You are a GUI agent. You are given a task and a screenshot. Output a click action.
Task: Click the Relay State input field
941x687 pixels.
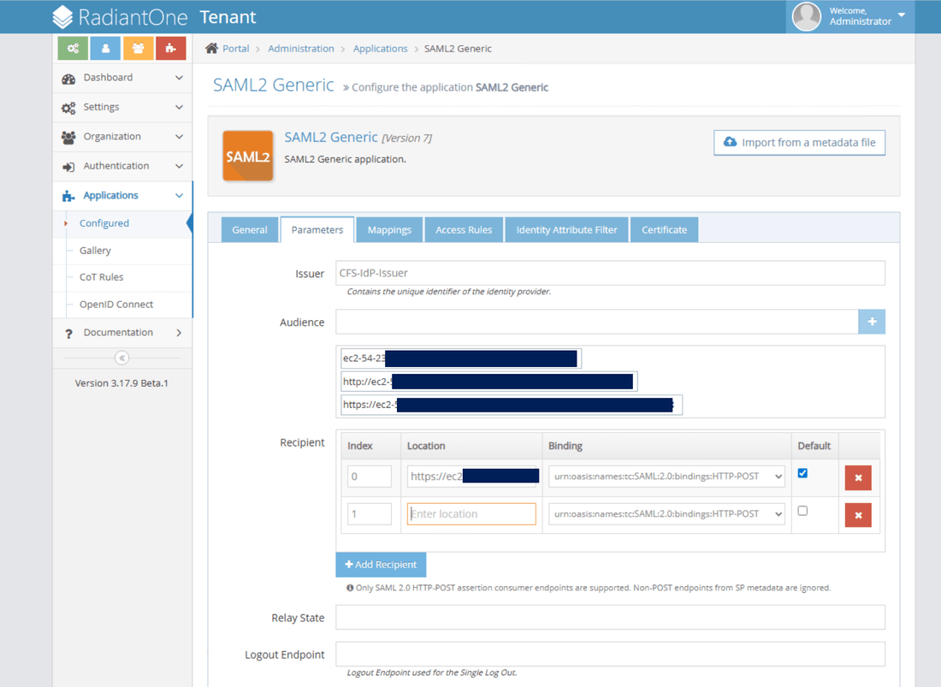click(x=610, y=618)
